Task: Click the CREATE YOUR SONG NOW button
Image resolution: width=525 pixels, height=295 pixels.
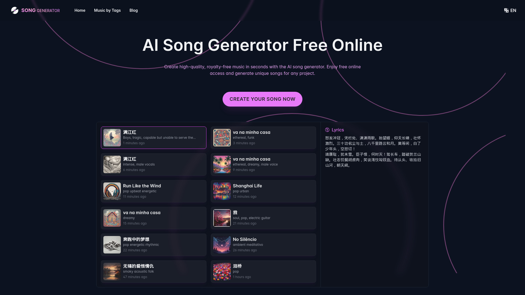Action: click(262, 99)
